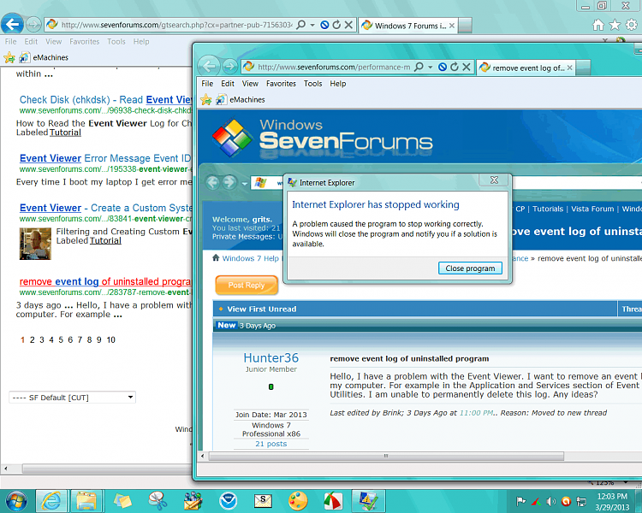Click Close program button

point(470,268)
